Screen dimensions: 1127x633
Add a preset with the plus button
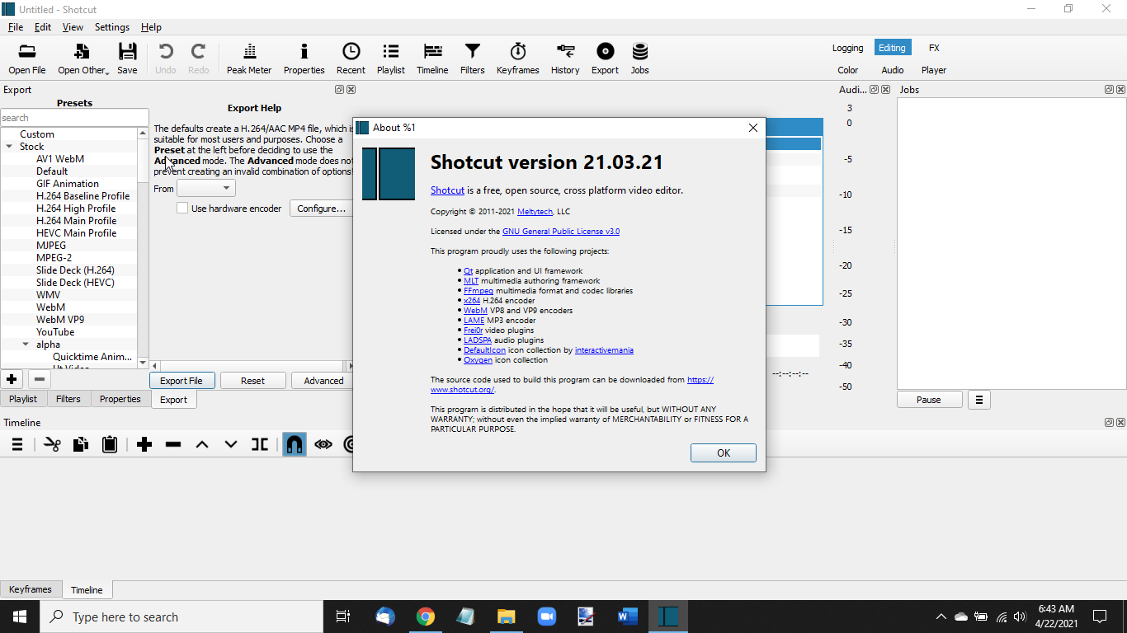(12, 380)
